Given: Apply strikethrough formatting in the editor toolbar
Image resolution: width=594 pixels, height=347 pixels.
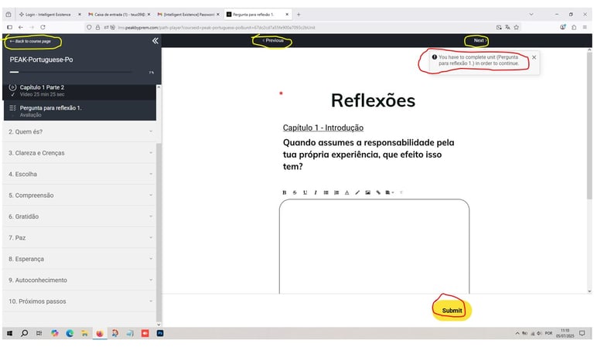Looking at the screenshot, I should click(x=295, y=192).
